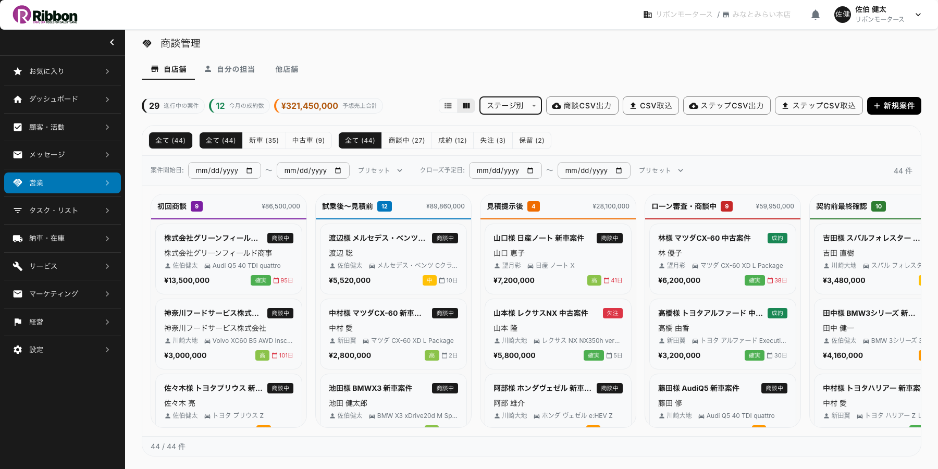The height and width of the screenshot is (469, 938).
Task: Click the mail icon beside メッセージ
Action: [18, 155]
